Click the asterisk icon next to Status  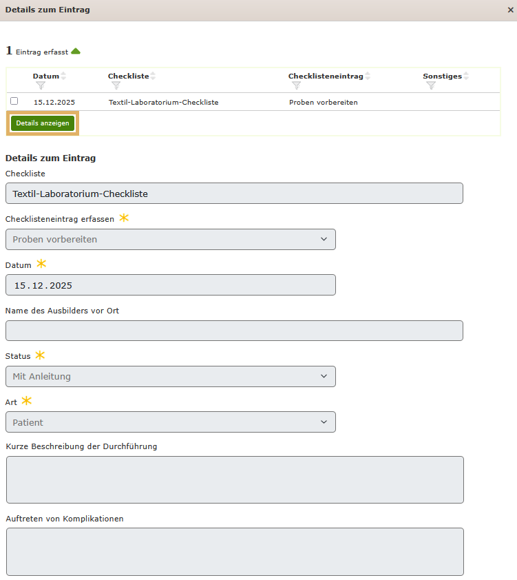pos(41,354)
